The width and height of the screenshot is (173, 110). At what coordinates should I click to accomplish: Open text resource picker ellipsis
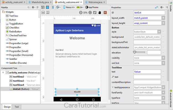(163, 71)
